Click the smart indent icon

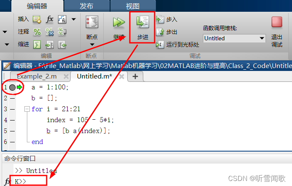coord(37,45)
